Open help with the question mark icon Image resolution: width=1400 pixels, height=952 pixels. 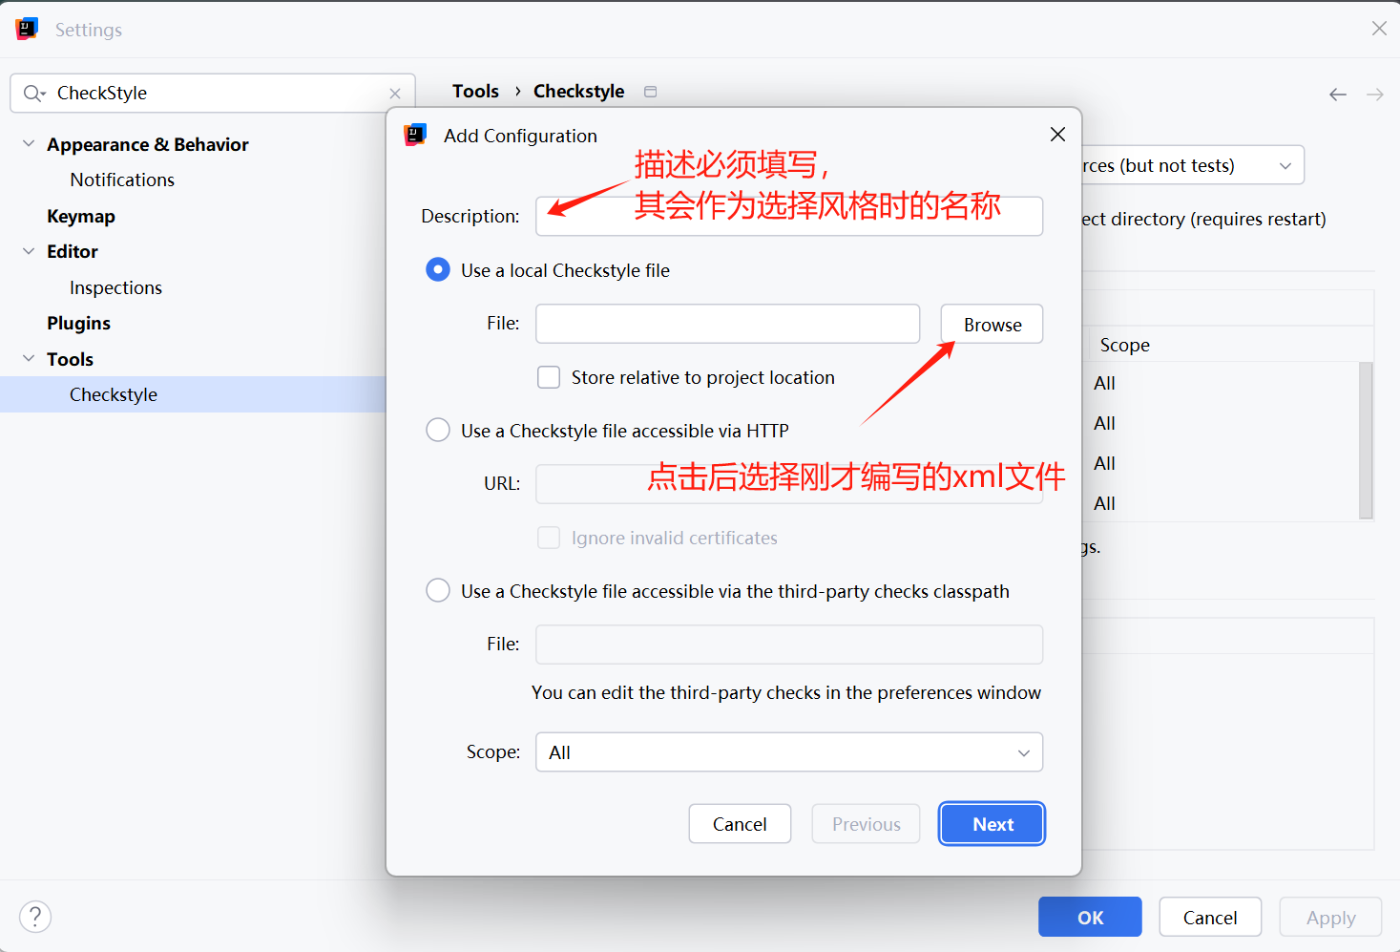tap(35, 917)
